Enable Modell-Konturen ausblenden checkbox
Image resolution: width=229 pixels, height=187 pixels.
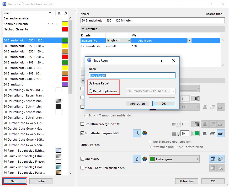(x=82, y=168)
